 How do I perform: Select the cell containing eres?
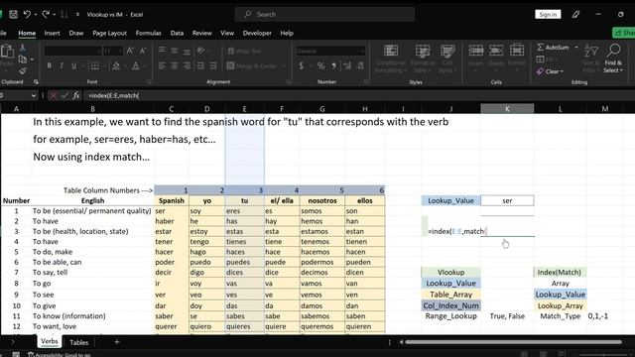[245, 211]
